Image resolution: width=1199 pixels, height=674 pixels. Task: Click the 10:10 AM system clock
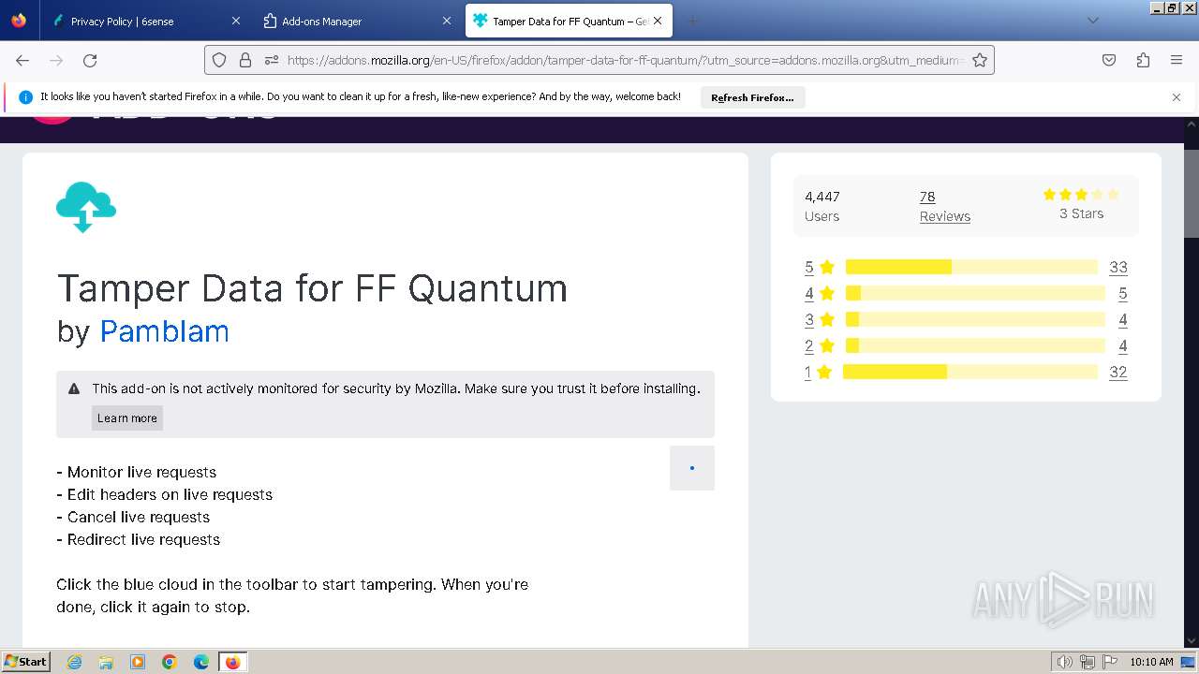(1151, 662)
